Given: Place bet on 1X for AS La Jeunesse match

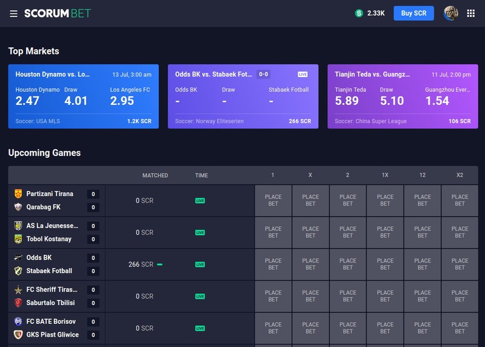Looking at the screenshot, I should point(385,232).
